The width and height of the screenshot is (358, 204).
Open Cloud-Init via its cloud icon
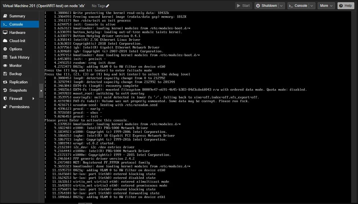coord(5,41)
